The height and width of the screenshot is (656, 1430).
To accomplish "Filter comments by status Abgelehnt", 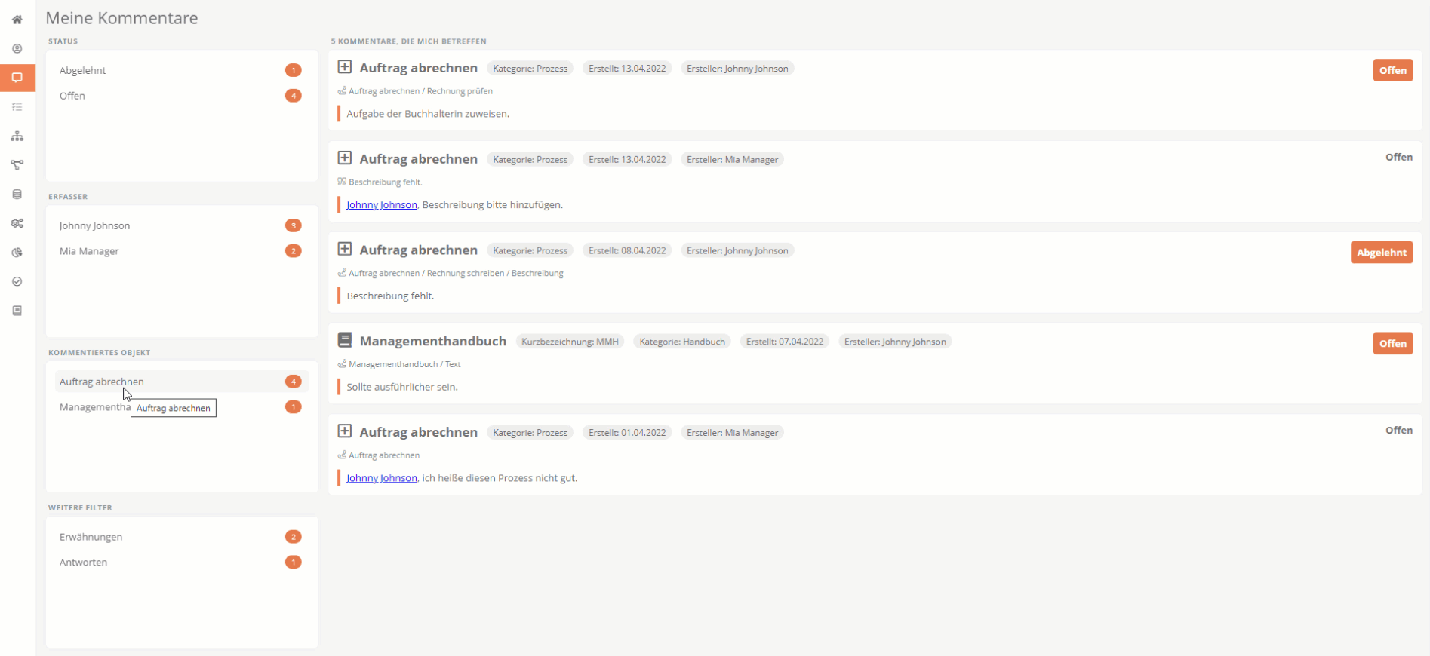I will click(x=181, y=70).
